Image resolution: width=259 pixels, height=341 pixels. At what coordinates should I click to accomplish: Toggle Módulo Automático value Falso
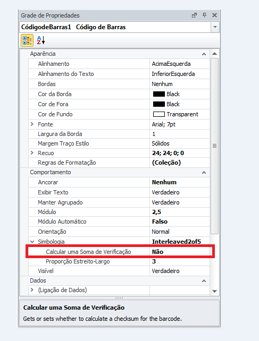pyautogui.click(x=160, y=221)
